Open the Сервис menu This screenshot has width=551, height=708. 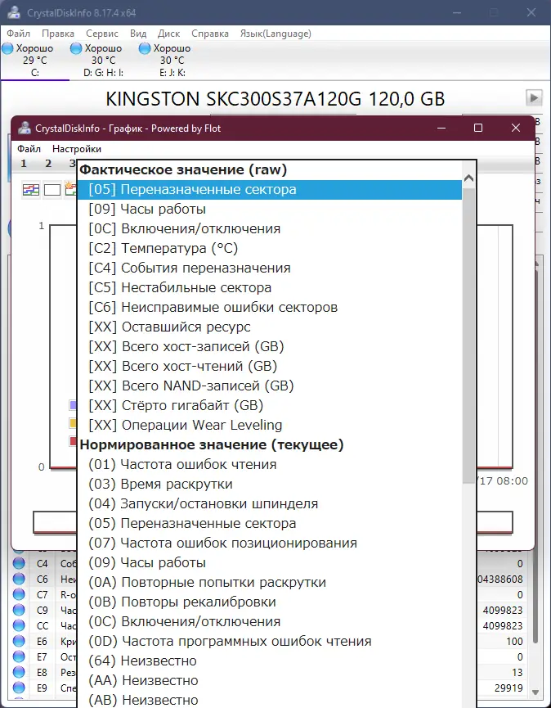102,34
